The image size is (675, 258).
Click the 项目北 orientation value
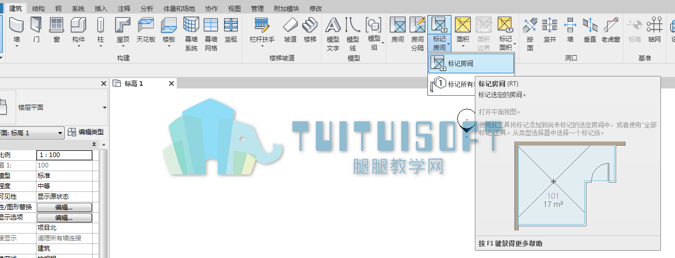click(x=47, y=228)
